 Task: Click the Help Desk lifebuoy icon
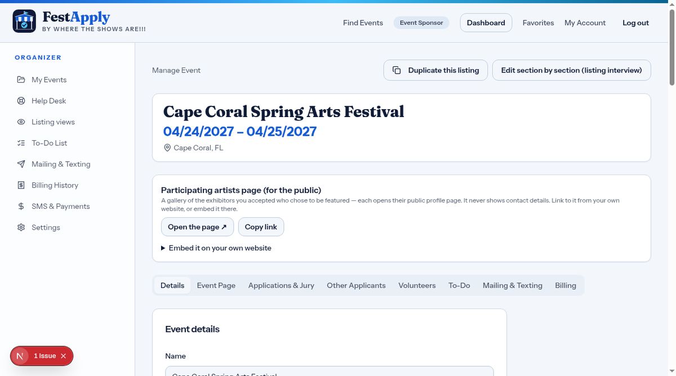click(21, 101)
